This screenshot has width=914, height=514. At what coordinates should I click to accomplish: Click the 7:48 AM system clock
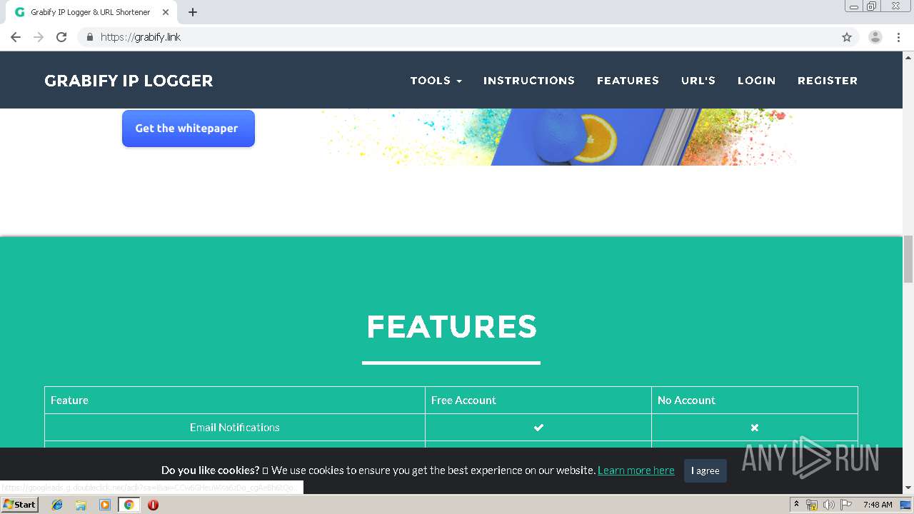(x=878, y=505)
